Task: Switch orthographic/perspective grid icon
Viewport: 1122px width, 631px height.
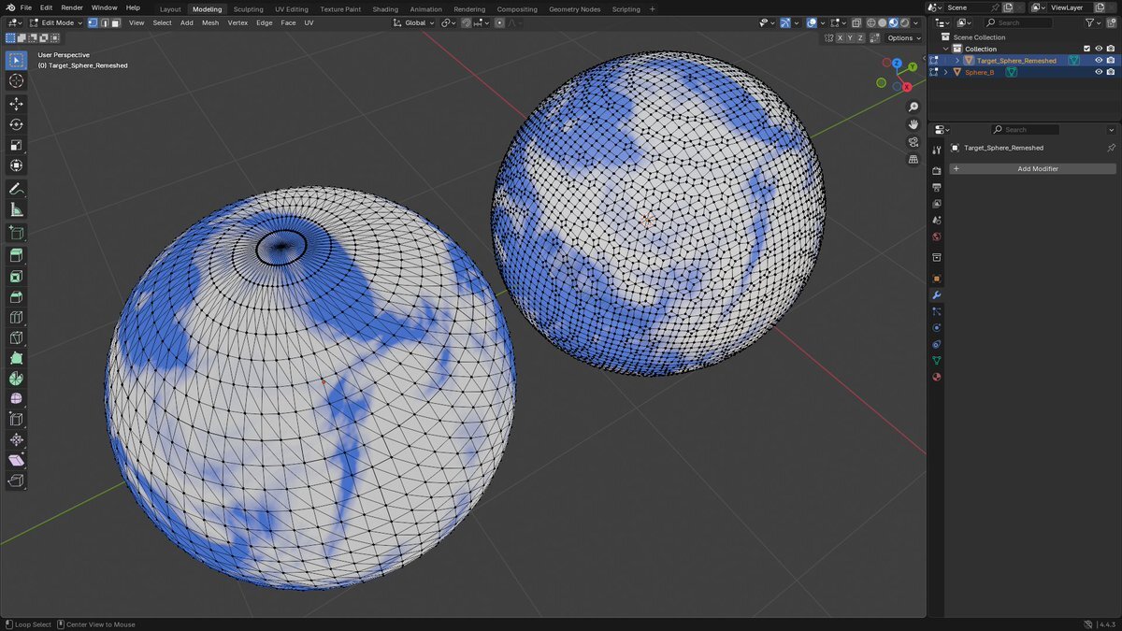Action: tap(913, 160)
